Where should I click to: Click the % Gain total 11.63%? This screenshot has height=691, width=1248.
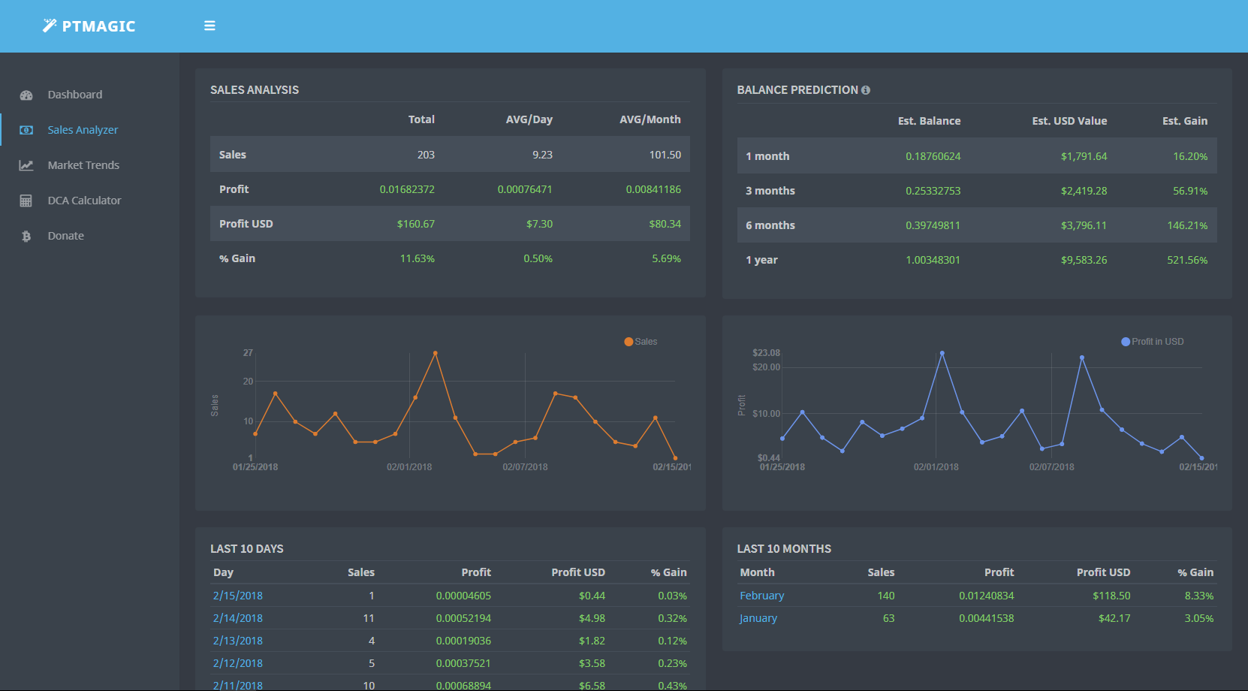(x=418, y=258)
